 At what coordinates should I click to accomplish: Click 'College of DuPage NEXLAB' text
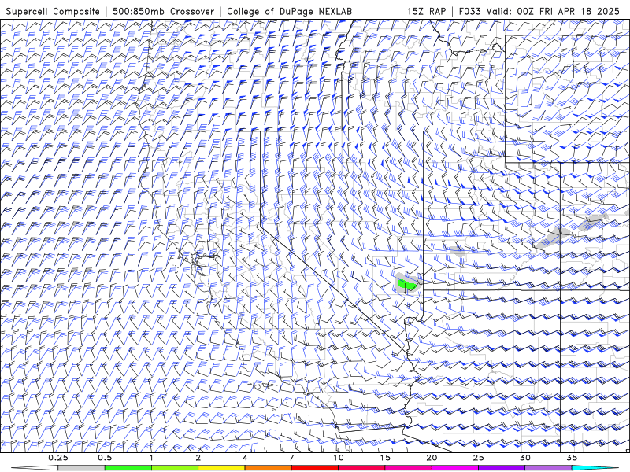(x=289, y=11)
